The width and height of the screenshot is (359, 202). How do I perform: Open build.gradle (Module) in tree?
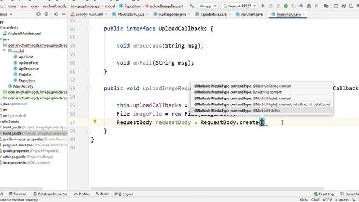(34, 134)
